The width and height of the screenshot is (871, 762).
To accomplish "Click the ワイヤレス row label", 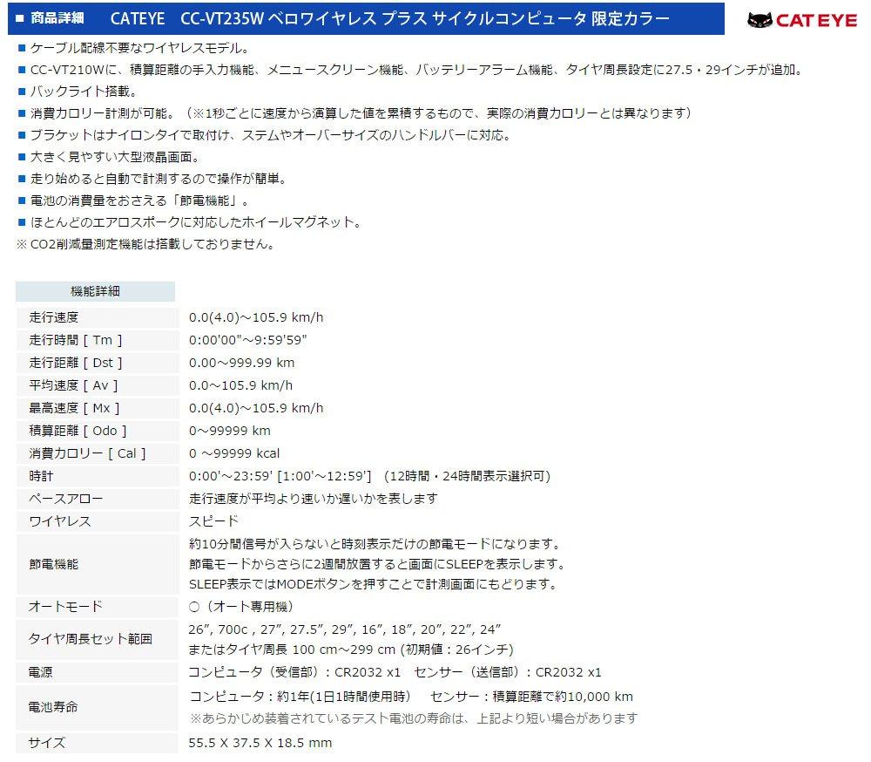I will point(59,521).
